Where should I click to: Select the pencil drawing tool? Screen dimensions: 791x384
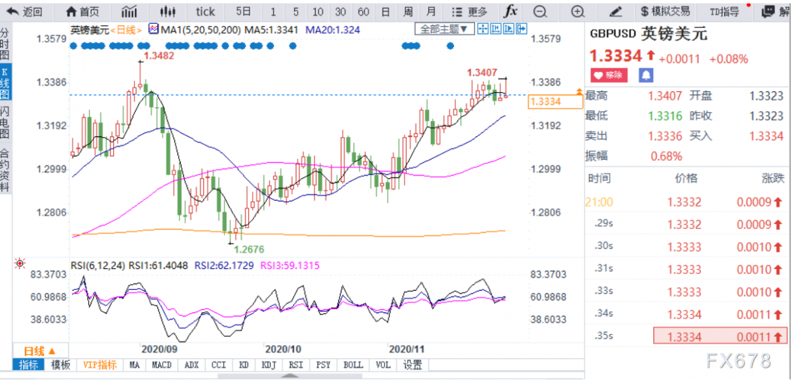pos(615,11)
